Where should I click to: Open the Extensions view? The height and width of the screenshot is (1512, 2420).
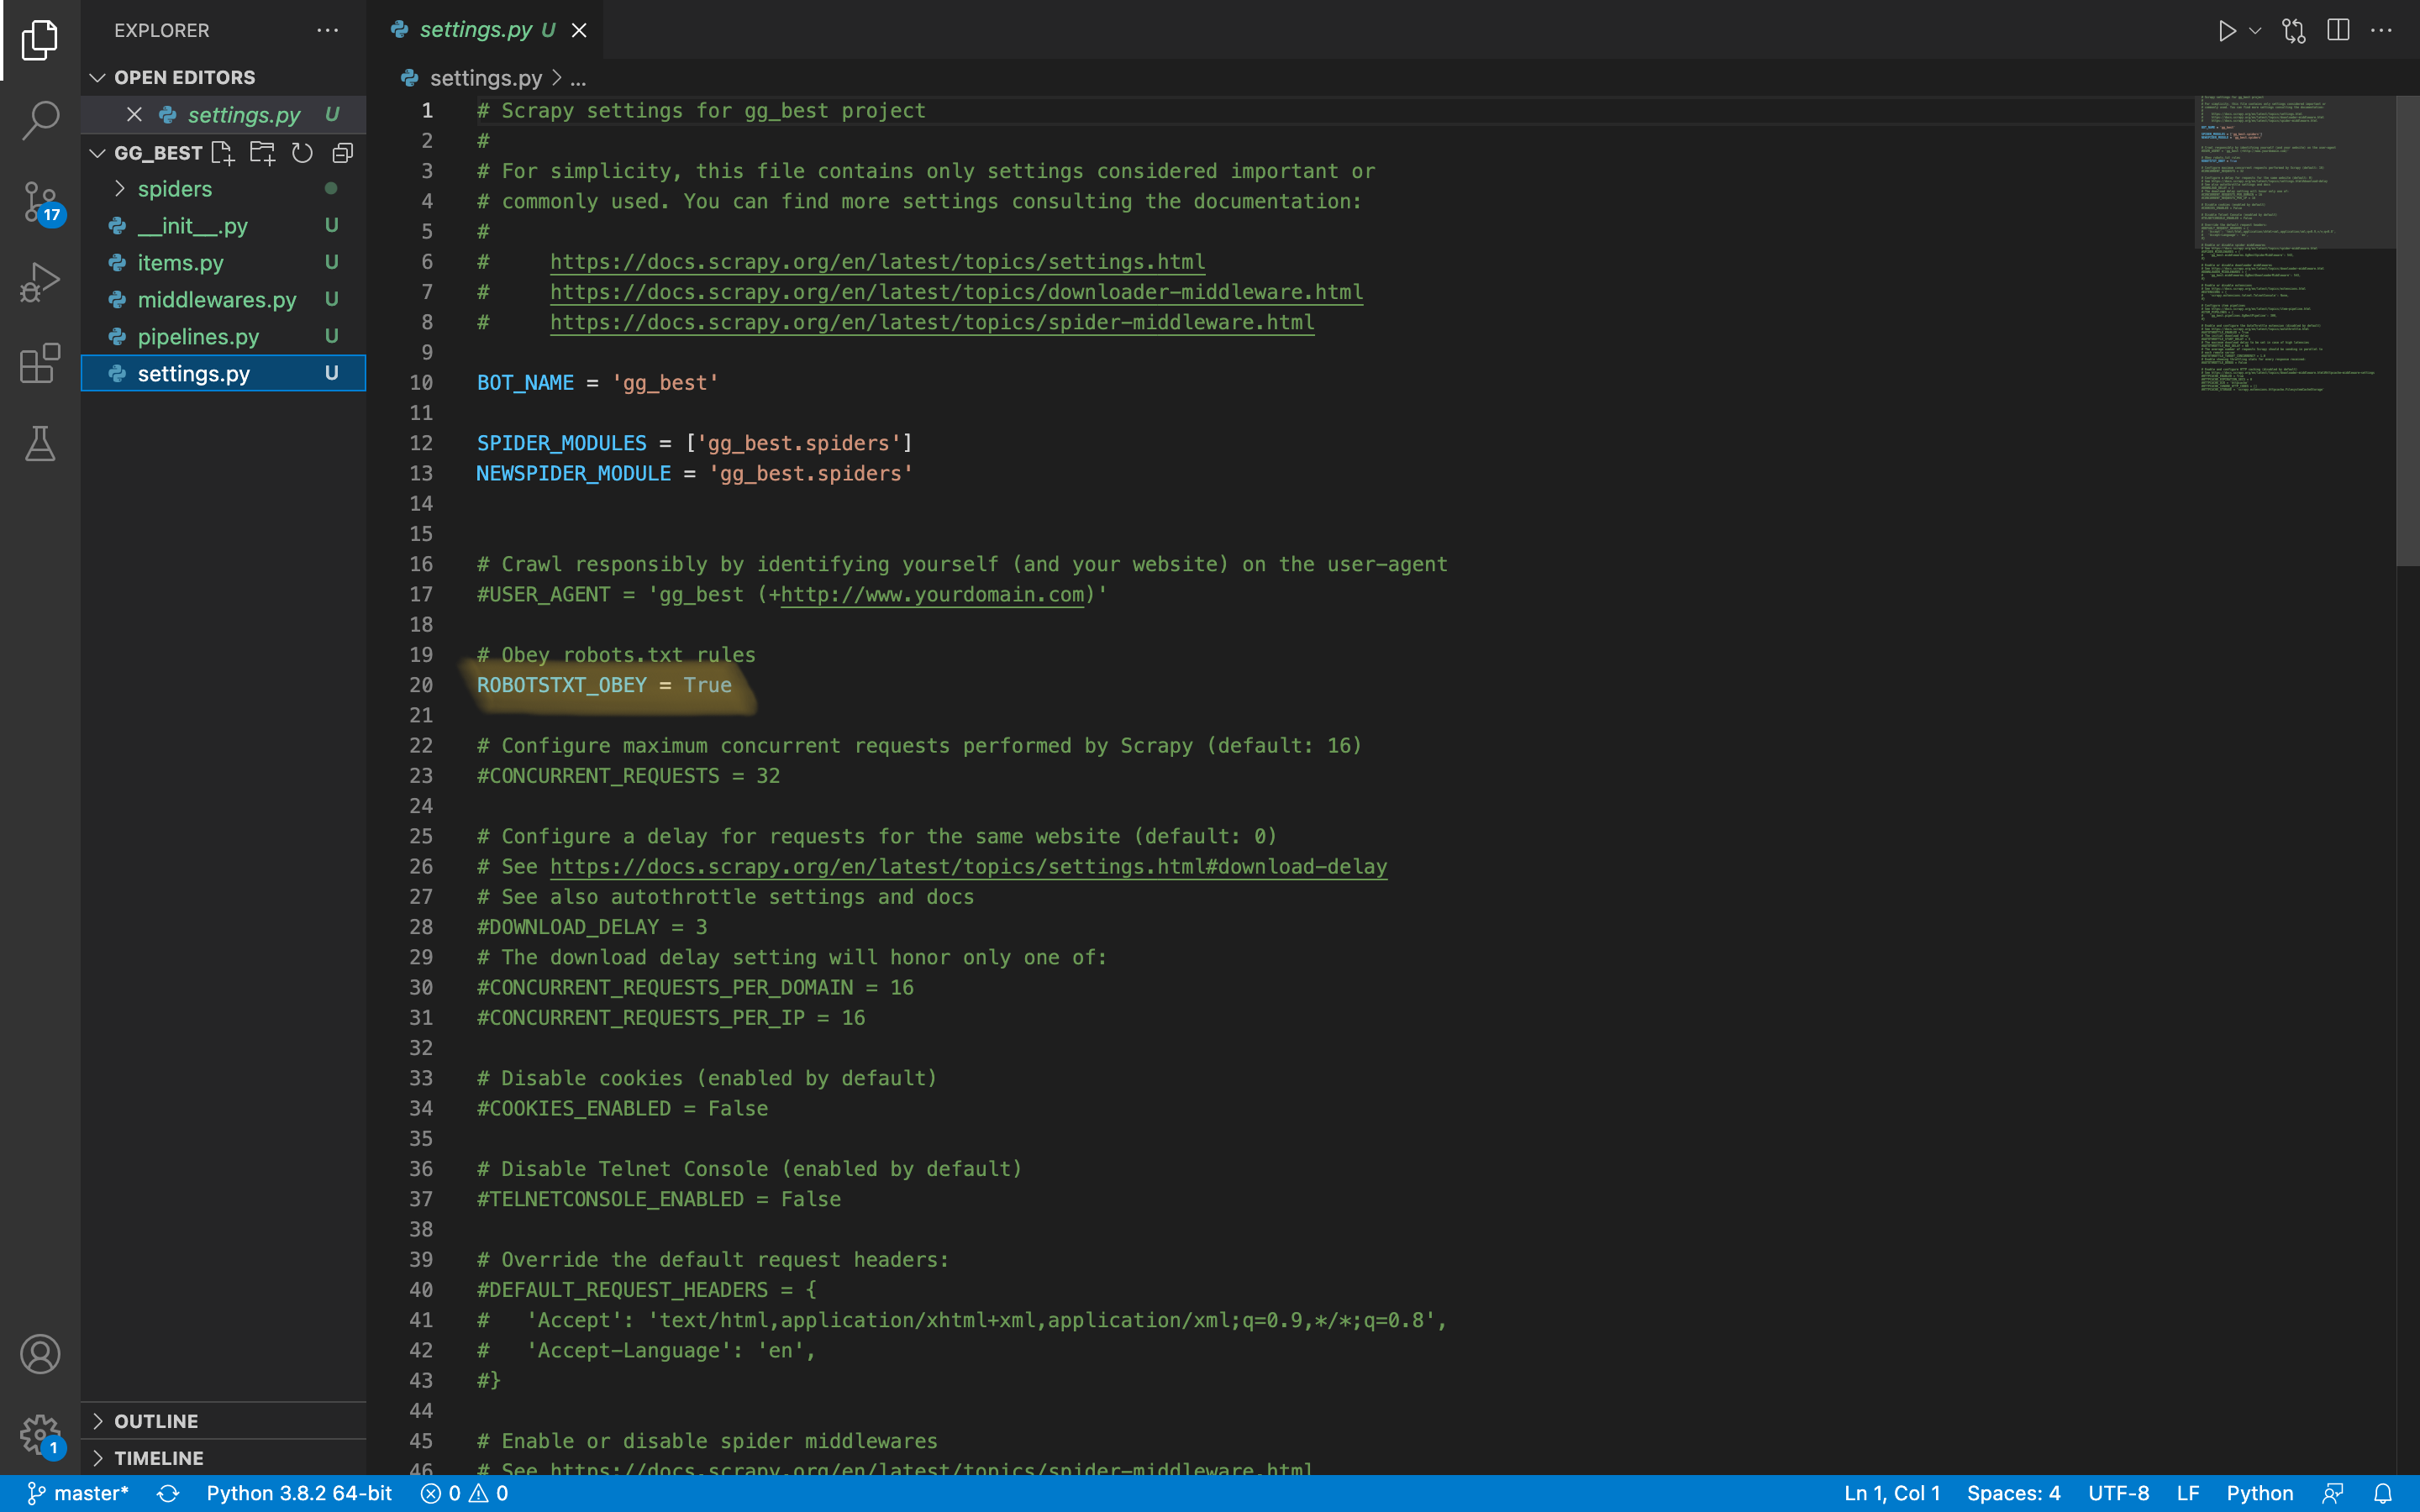(40, 363)
